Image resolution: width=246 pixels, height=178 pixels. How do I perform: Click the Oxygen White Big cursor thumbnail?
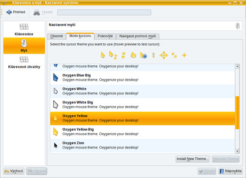pos(56,104)
